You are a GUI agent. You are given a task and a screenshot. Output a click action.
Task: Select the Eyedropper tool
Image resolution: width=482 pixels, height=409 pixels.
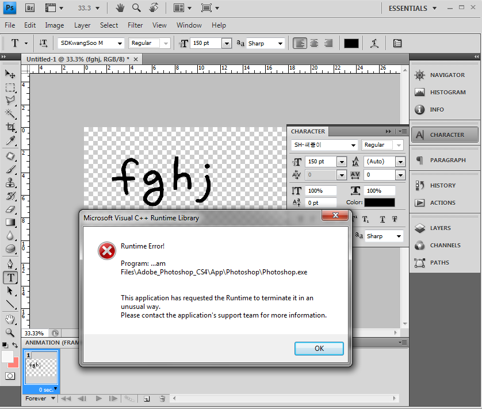pyautogui.click(x=10, y=140)
